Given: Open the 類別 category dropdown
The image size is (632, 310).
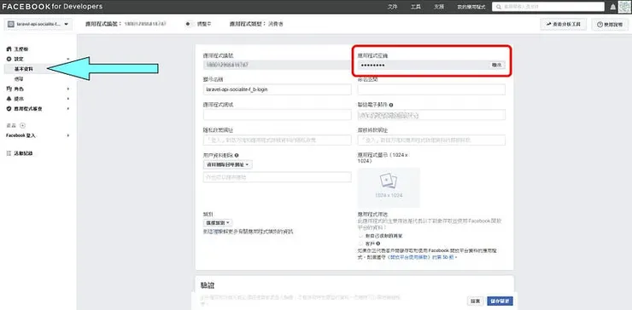Looking at the screenshot, I should (x=218, y=223).
